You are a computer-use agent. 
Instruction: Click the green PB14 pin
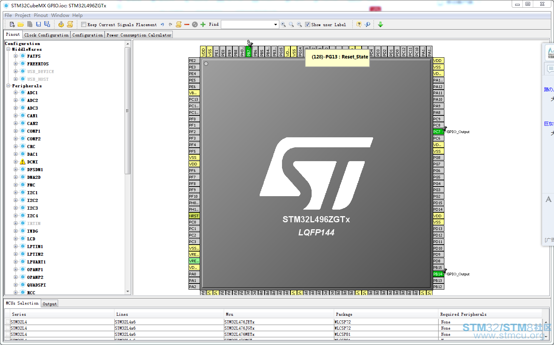438,274
